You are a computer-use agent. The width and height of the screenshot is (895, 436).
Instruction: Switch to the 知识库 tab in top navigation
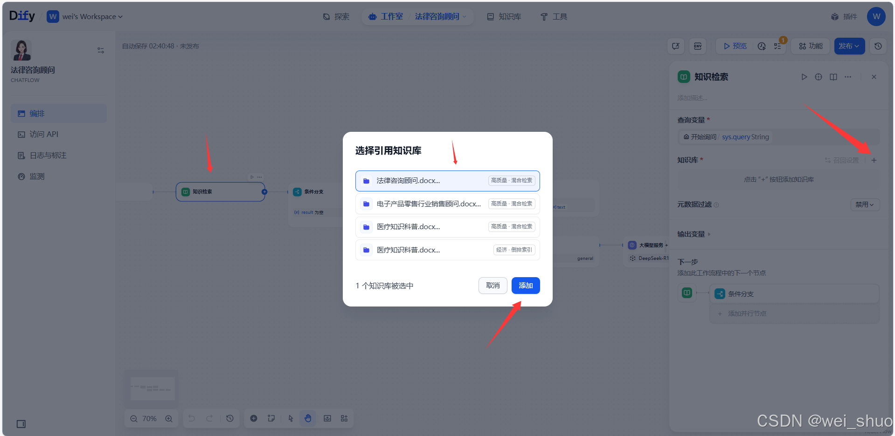click(509, 16)
